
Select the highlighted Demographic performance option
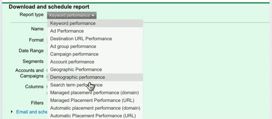click(95, 77)
